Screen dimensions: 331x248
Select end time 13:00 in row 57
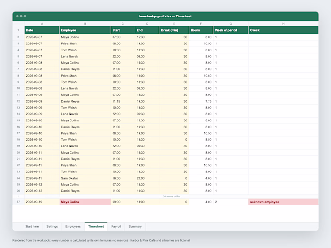point(147,202)
